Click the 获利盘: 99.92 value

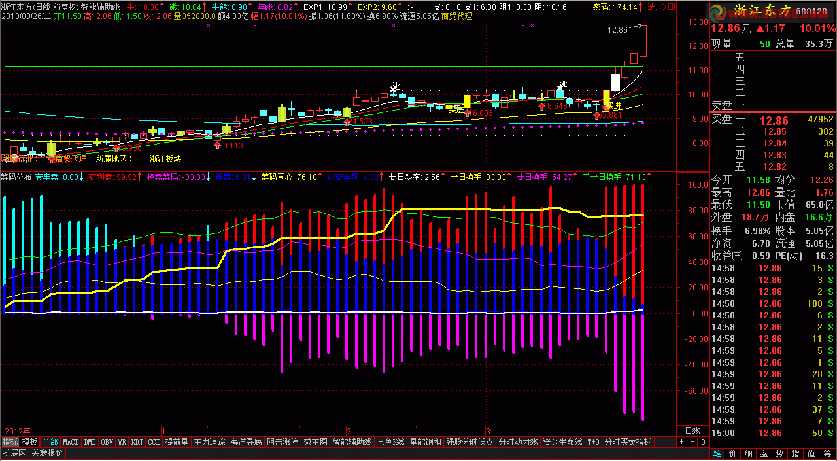[x=113, y=177]
